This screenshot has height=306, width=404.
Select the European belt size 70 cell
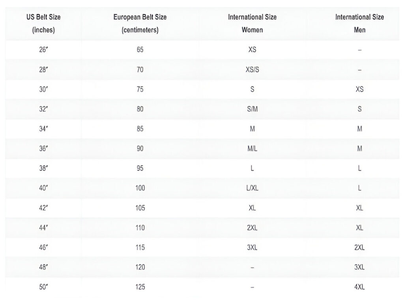coord(140,70)
